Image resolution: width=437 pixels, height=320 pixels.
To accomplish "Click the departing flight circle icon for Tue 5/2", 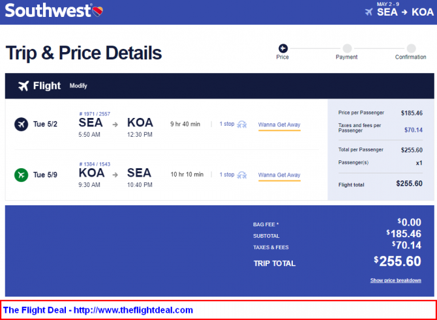I will pos(21,124).
